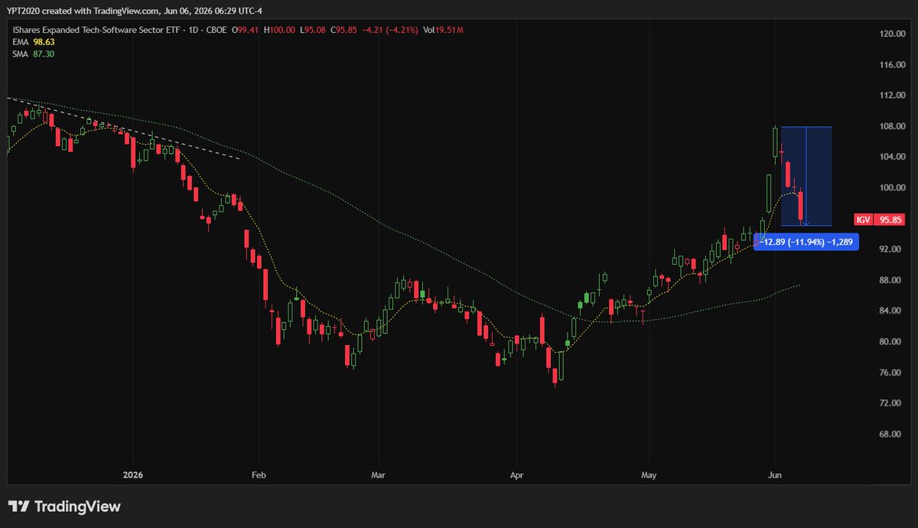This screenshot has width=918, height=528.
Task: Click the 84.00 price axis label
Action: pos(889,311)
